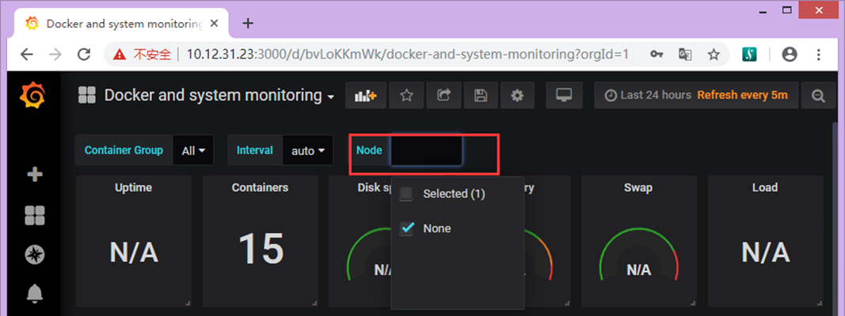Image resolution: width=845 pixels, height=316 pixels.
Task: Open the Grafana home logo
Action: point(31,95)
